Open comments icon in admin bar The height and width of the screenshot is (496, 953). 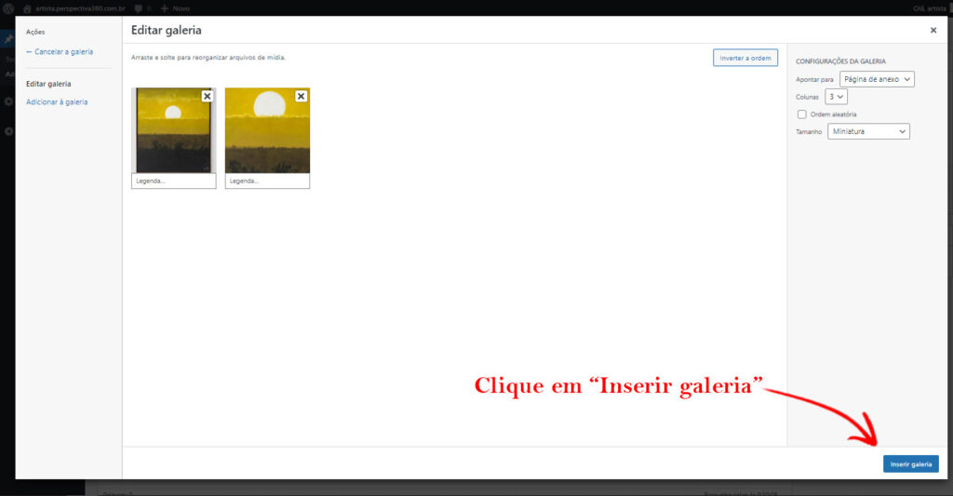point(139,8)
